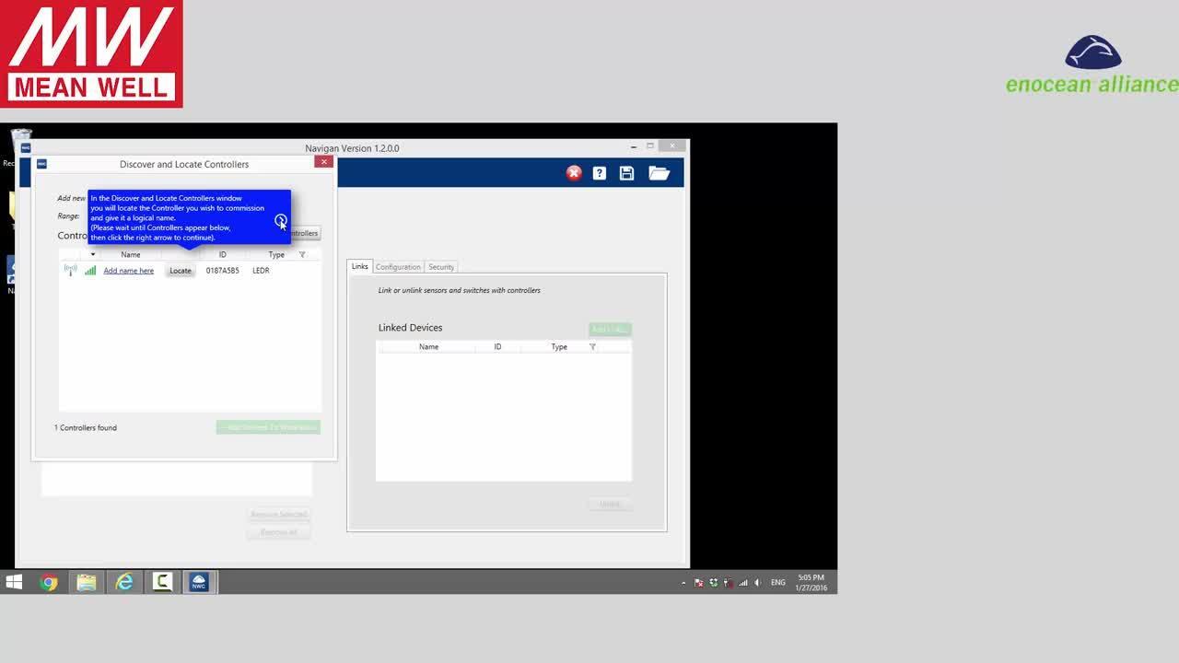Open the sort dropdown arrow in controller list header
This screenshot has height=663, width=1179.
(92, 255)
